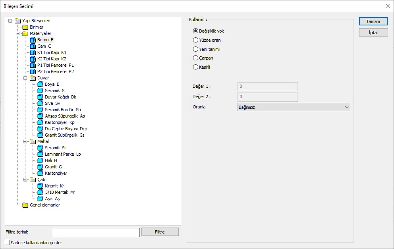Cancel with the İptal button

[x=373, y=33]
